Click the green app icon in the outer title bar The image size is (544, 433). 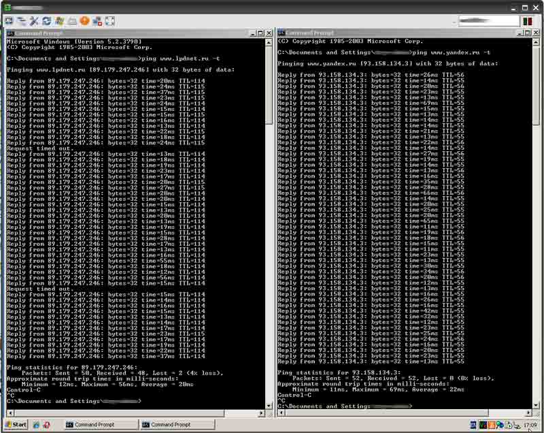[x=7, y=7]
